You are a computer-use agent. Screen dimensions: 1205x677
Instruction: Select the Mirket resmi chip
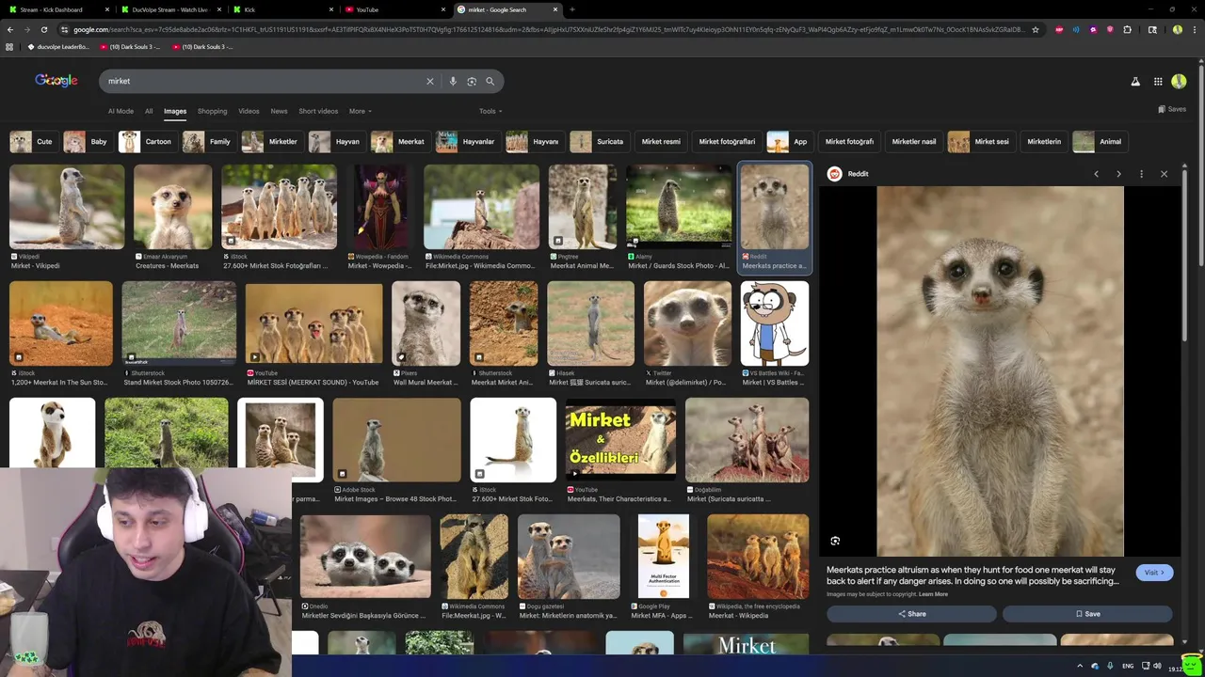661,142
